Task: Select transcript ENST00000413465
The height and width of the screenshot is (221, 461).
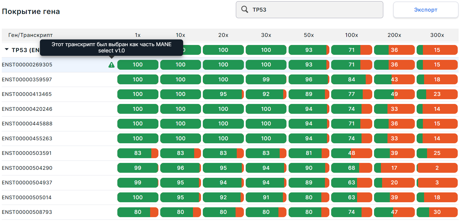Action: pyautogui.click(x=27, y=94)
